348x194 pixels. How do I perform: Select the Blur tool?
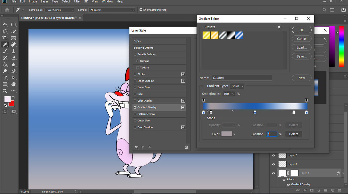(x=14, y=64)
